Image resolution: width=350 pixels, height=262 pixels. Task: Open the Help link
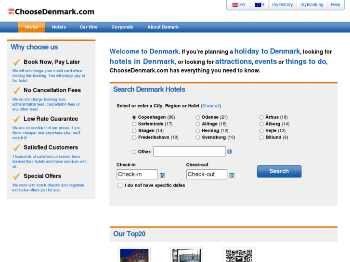335,5
